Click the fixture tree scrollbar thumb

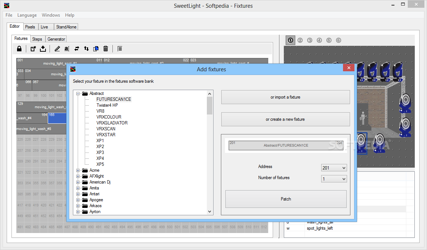click(x=209, y=106)
